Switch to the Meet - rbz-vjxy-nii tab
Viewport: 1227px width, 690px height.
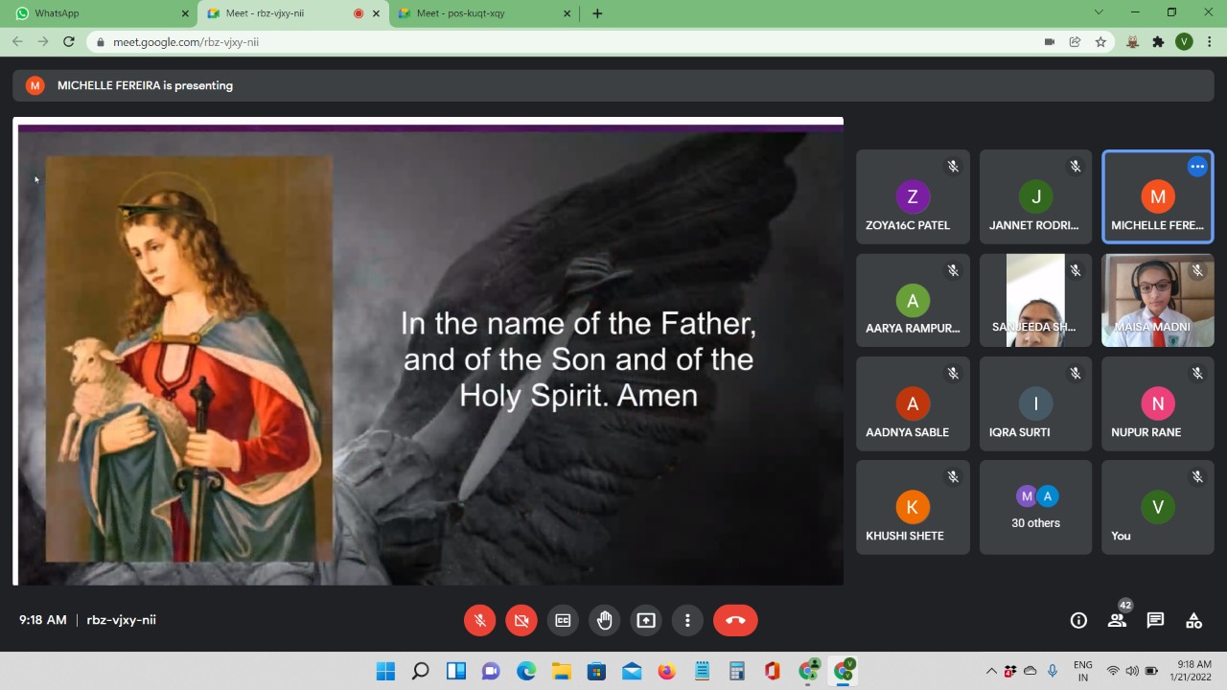point(292,13)
